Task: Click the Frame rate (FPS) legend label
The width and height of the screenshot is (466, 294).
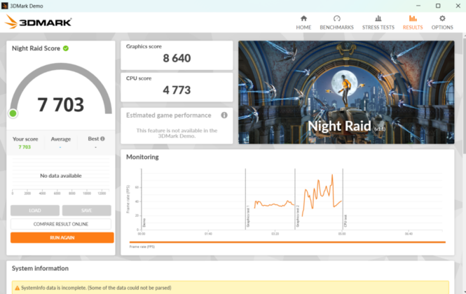Action: pyautogui.click(x=142, y=247)
